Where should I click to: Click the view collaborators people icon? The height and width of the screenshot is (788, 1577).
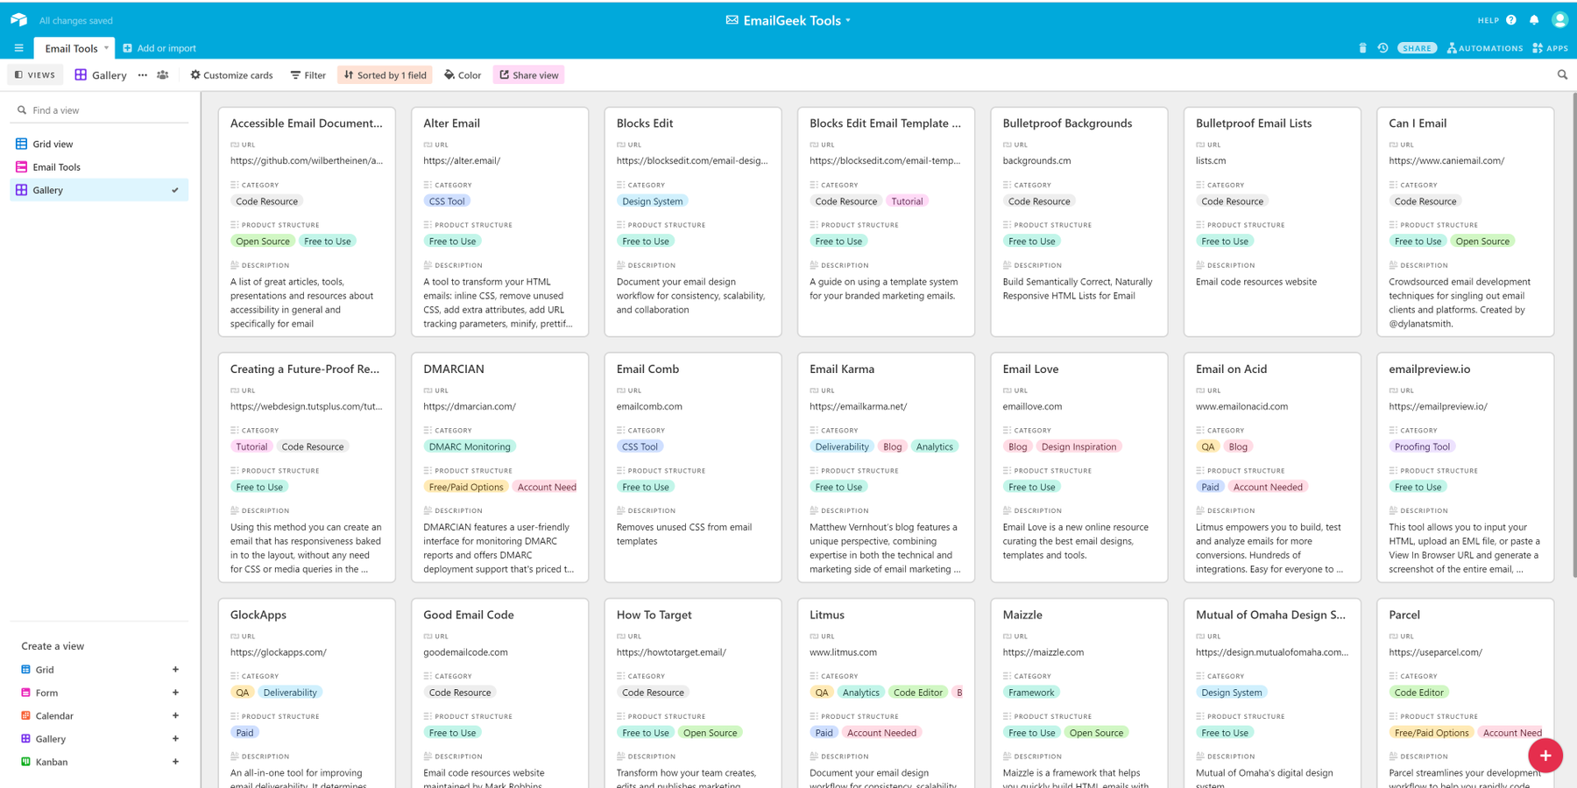click(x=163, y=75)
